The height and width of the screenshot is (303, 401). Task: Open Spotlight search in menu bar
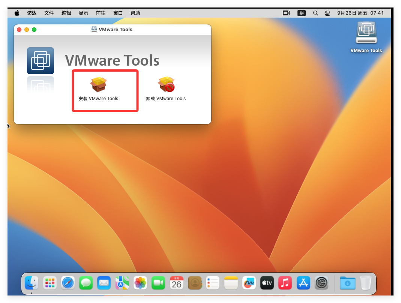[315, 13]
